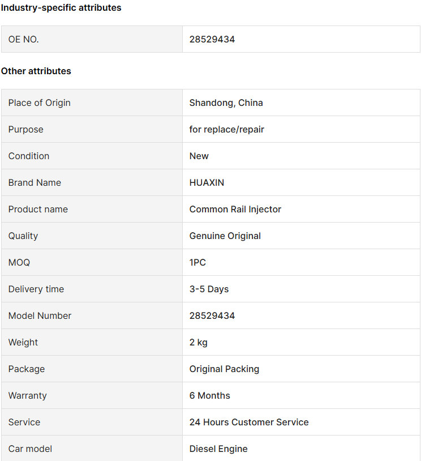Click the MOQ value 1PC
Viewport: 421px width, 461px height.
tap(197, 263)
